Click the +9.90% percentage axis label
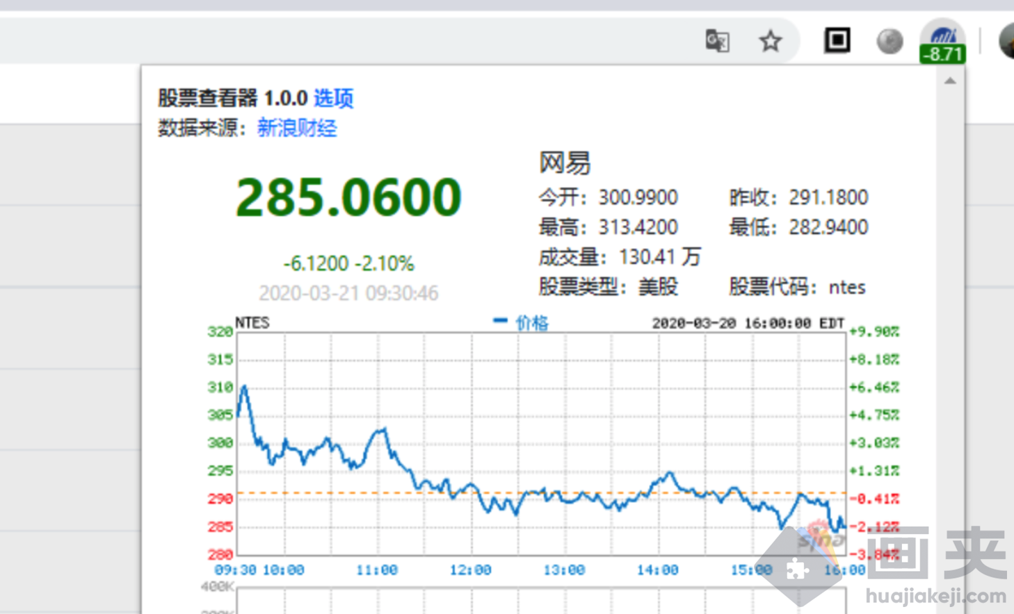Viewport: 1014px width, 614px height. point(874,332)
